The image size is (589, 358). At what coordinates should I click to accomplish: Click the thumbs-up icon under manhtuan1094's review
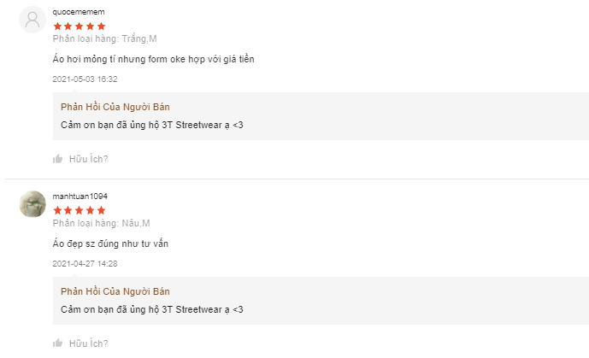57,343
